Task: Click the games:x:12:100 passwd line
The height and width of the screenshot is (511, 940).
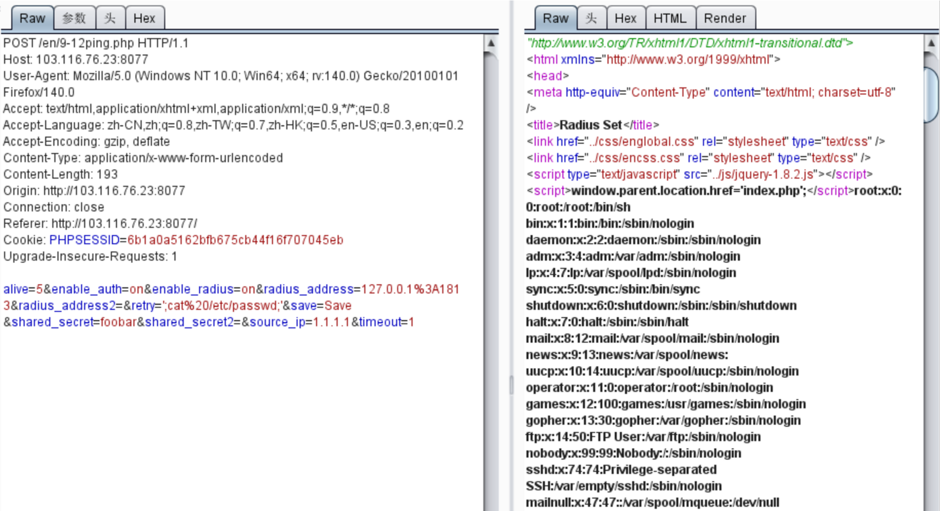Action: 666,404
